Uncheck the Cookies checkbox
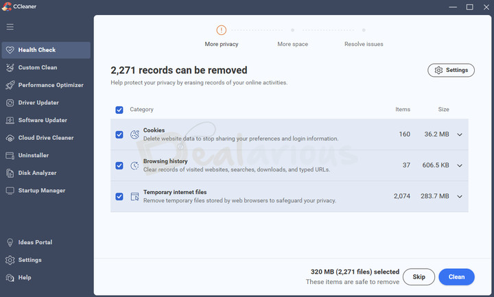This screenshot has height=297, width=494. coord(119,134)
